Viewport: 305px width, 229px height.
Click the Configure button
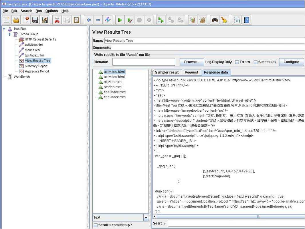point(291,62)
